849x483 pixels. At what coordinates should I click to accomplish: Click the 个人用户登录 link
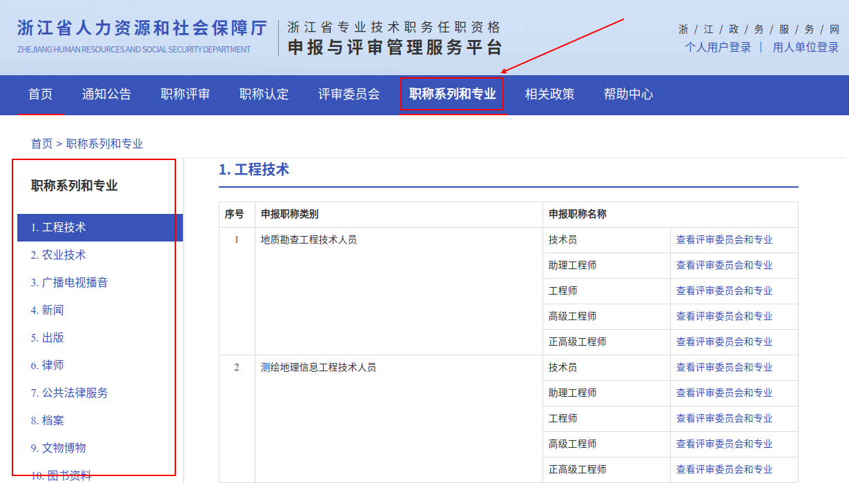pos(718,47)
